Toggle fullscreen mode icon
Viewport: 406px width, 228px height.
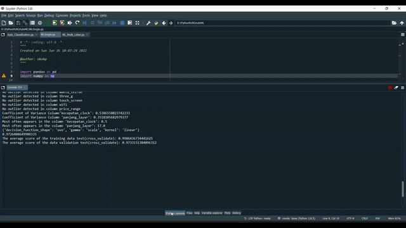tap(137, 23)
